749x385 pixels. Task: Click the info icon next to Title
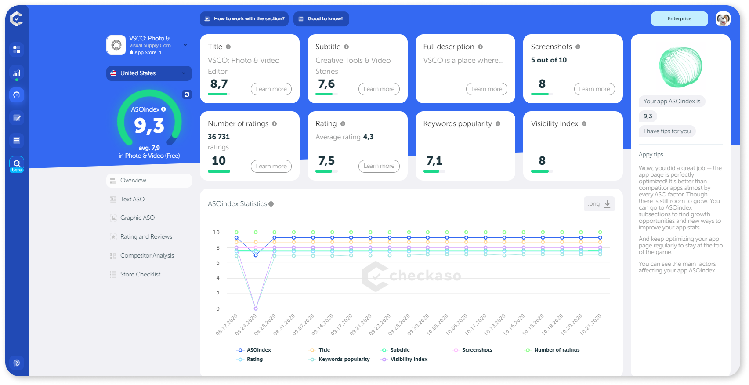coord(228,47)
